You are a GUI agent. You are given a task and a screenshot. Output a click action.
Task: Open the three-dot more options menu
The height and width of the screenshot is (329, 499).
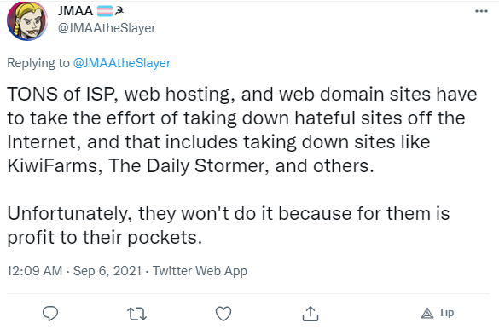tap(481, 11)
